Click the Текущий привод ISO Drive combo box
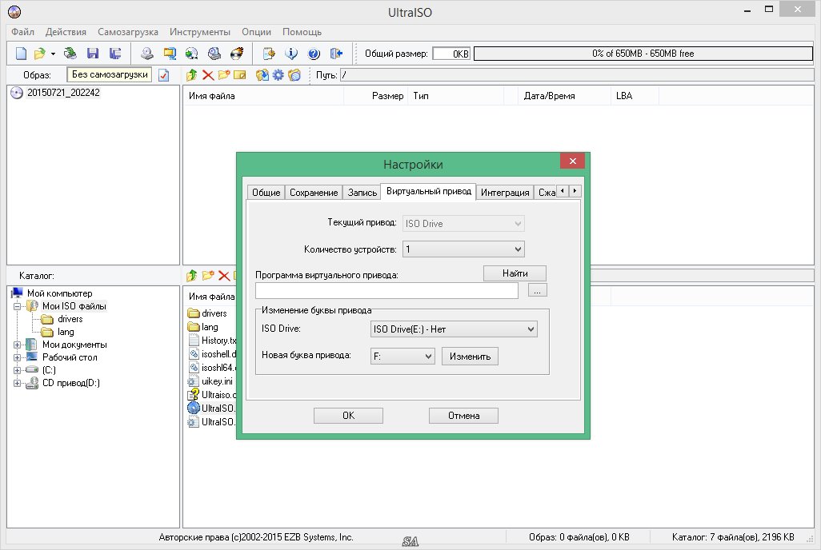The width and height of the screenshot is (821, 550). (463, 224)
